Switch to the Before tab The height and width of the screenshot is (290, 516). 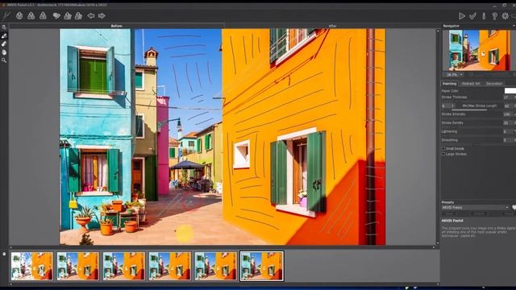click(116, 26)
